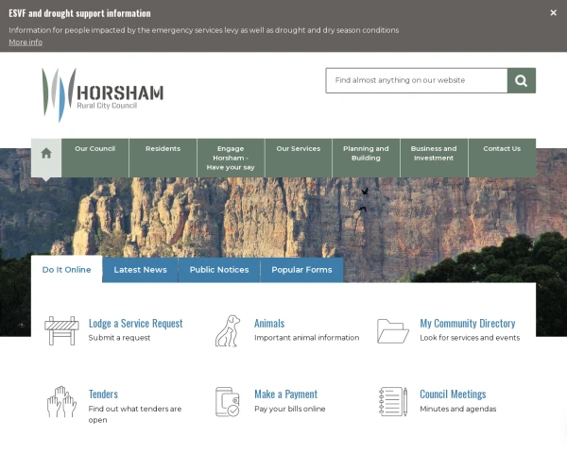Open the Our Council menu
Image resolution: width=567 pixels, height=453 pixels.
click(x=95, y=149)
